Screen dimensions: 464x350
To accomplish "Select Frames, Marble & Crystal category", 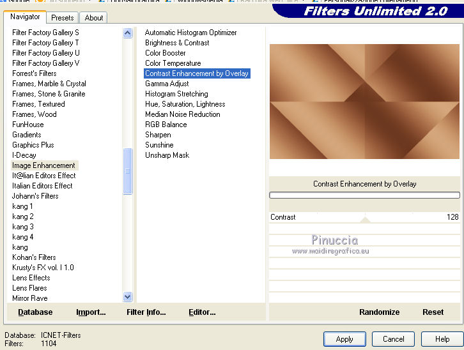I will coord(49,84).
